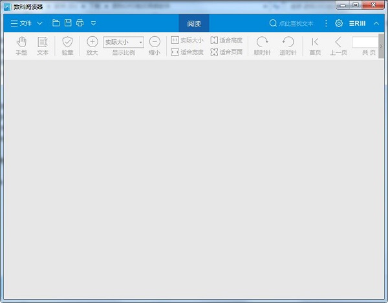The image size is (388, 303).
Task: Click the open folder icon
Action: click(x=56, y=23)
